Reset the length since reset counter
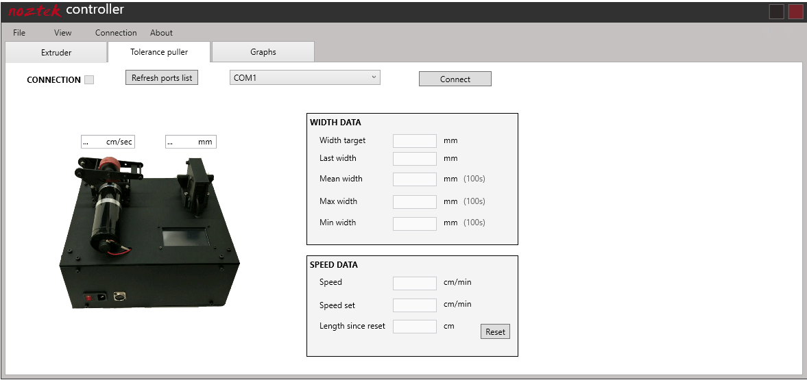 [x=495, y=332]
